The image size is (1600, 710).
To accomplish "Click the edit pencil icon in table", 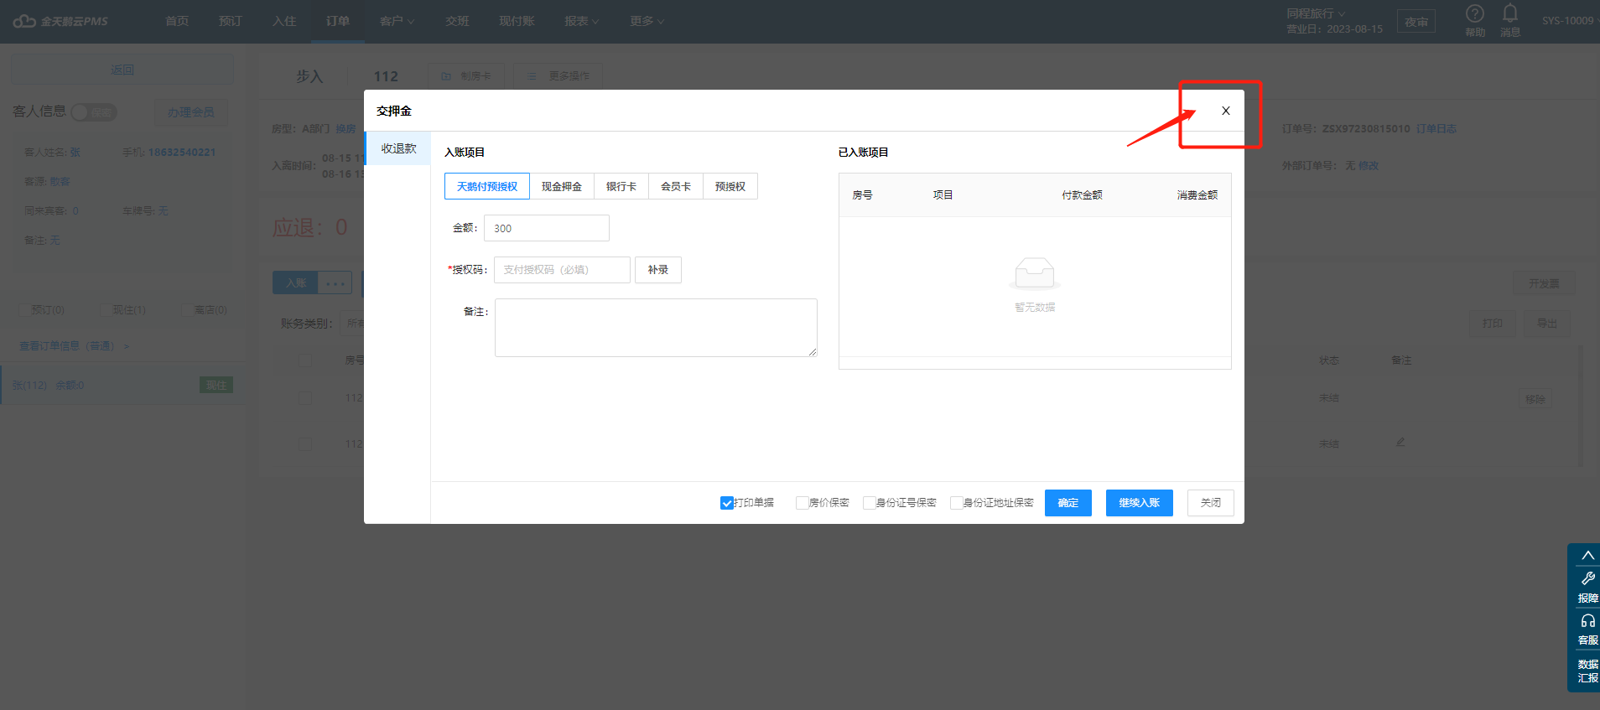I will (1400, 442).
